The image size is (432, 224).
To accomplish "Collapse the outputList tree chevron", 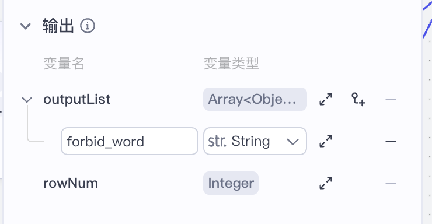I will coord(27,99).
